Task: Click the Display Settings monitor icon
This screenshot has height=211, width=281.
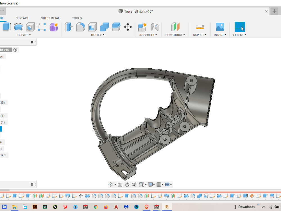Action: pyautogui.click(x=150, y=185)
